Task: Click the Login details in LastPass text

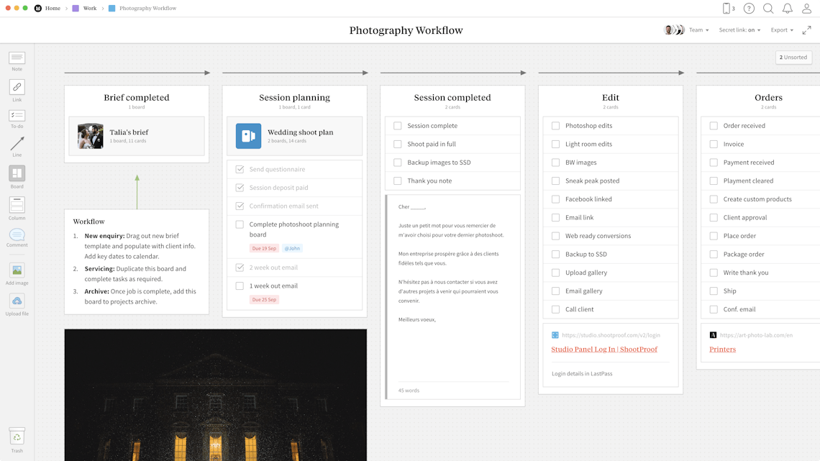Action: point(582,374)
